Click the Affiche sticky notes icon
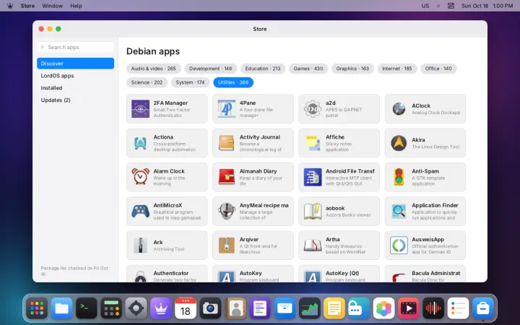 tap(313, 143)
